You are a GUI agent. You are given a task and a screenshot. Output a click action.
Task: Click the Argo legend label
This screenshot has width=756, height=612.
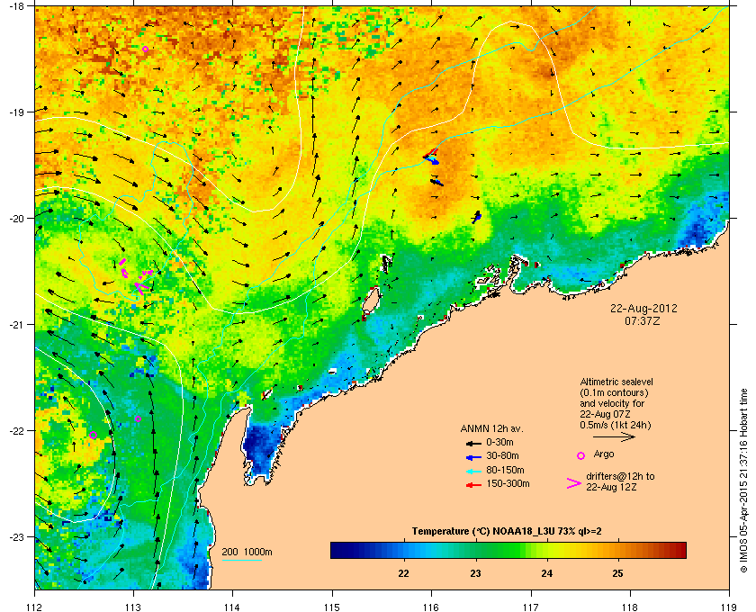pos(604,454)
